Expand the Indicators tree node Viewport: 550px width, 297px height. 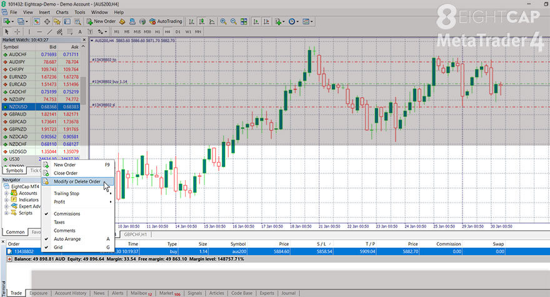click(x=6, y=199)
